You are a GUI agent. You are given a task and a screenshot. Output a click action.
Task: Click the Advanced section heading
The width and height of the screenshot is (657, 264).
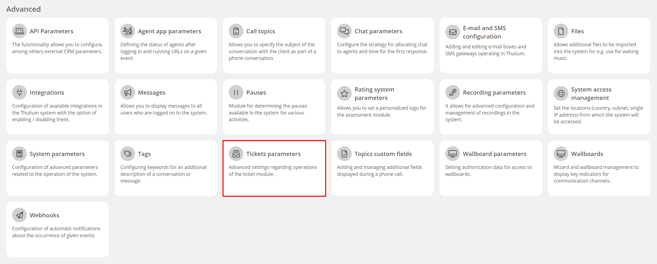tap(24, 9)
